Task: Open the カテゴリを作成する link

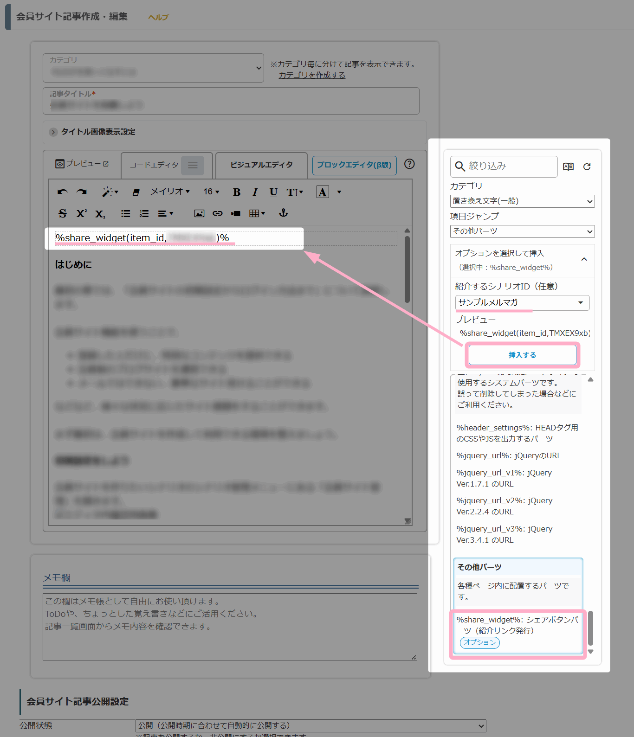Action: coord(312,75)
